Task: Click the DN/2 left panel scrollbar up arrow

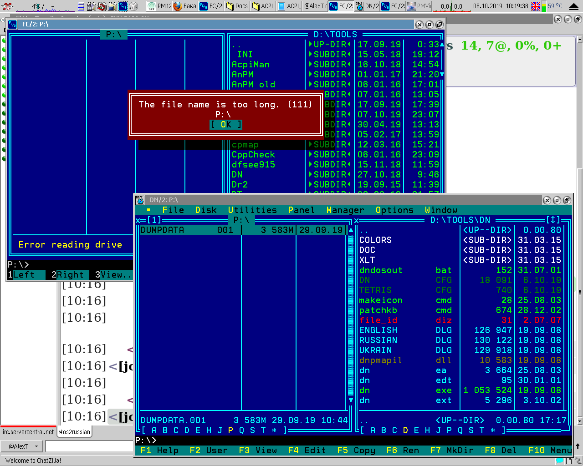Action: (x=351, y=230)
